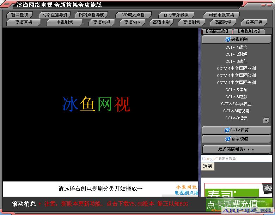Click 更多高清电视 button

coord(237,149)
